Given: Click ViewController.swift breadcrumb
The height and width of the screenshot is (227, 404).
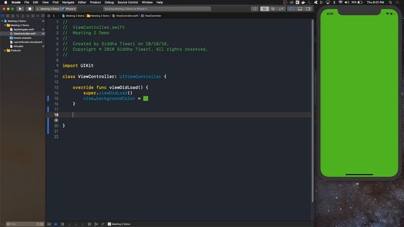Looking at the screenshot, I should click(x=125, y=16).
